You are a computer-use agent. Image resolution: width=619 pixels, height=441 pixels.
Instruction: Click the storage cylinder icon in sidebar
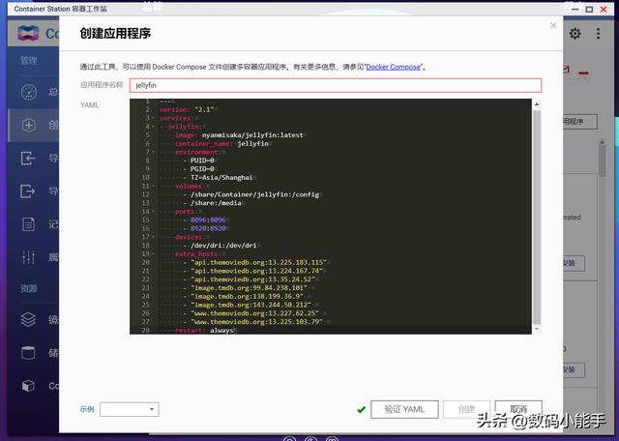[x=28, y=353]
